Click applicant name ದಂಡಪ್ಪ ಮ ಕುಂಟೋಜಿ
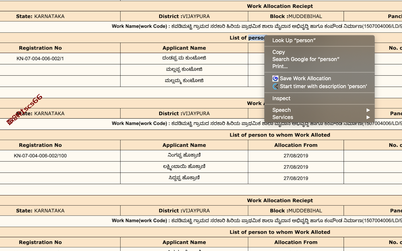Screen dimensions: 402x251 (x=184, y=58)
